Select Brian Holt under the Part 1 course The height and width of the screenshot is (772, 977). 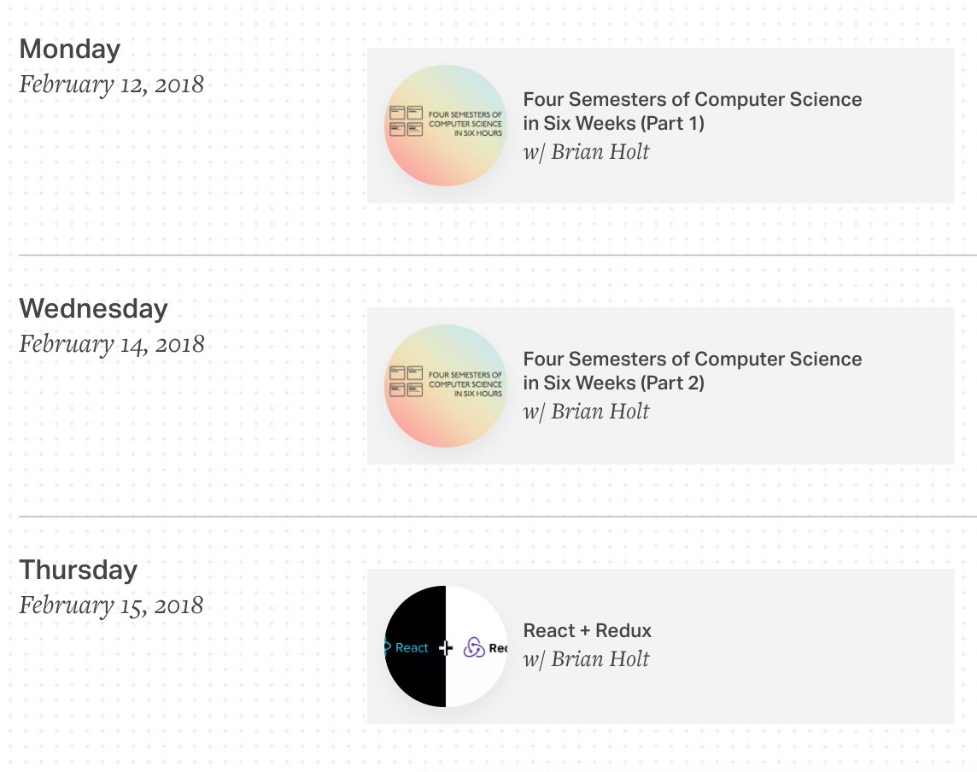(600, 151)
